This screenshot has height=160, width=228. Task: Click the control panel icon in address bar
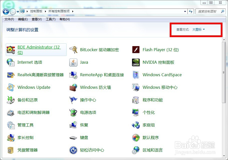point(22,11)
